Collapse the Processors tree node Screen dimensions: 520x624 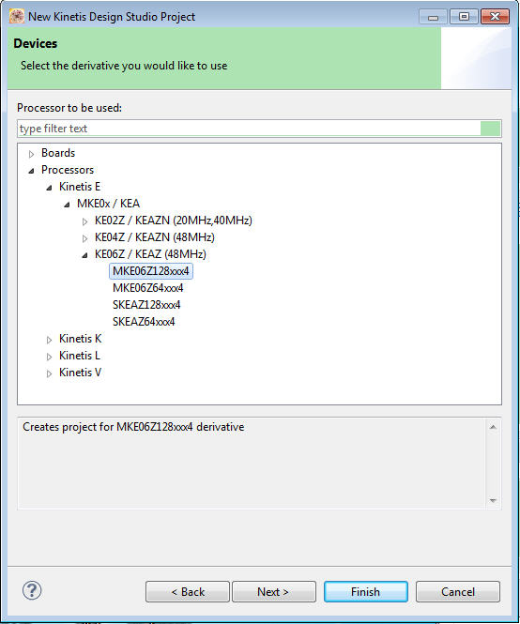coord(32,171)
